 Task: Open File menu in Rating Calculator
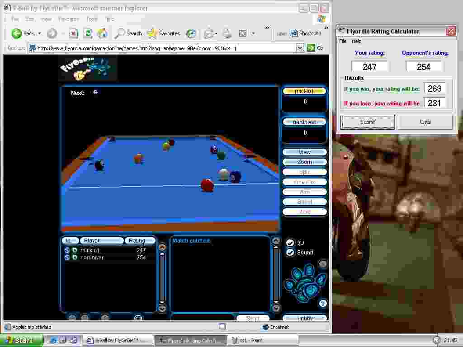tap(343, 41)
